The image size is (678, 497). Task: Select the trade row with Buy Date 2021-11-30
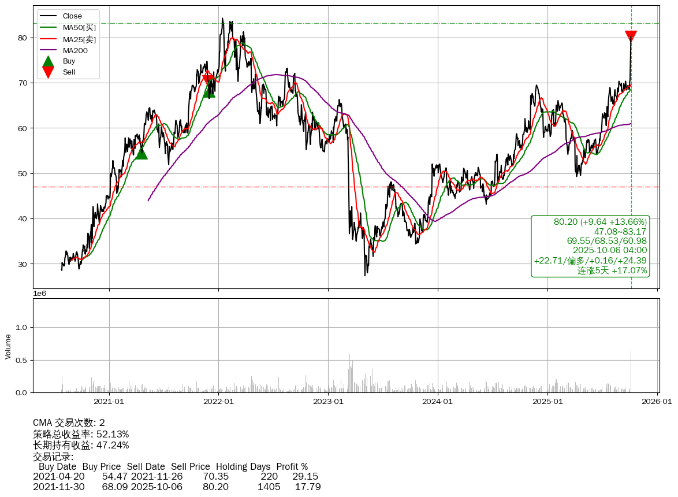[x=176, y=487]
